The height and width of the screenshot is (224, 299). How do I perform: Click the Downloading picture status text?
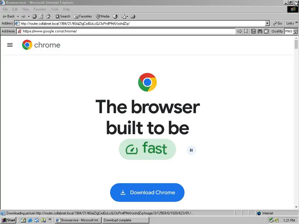coord(100,213)
